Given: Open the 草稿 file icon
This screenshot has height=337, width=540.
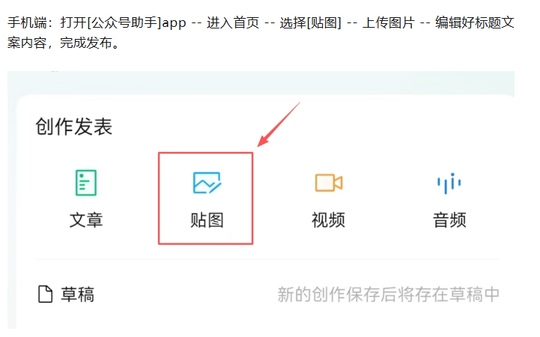Looking at the screenshot, I should [45, 294].
